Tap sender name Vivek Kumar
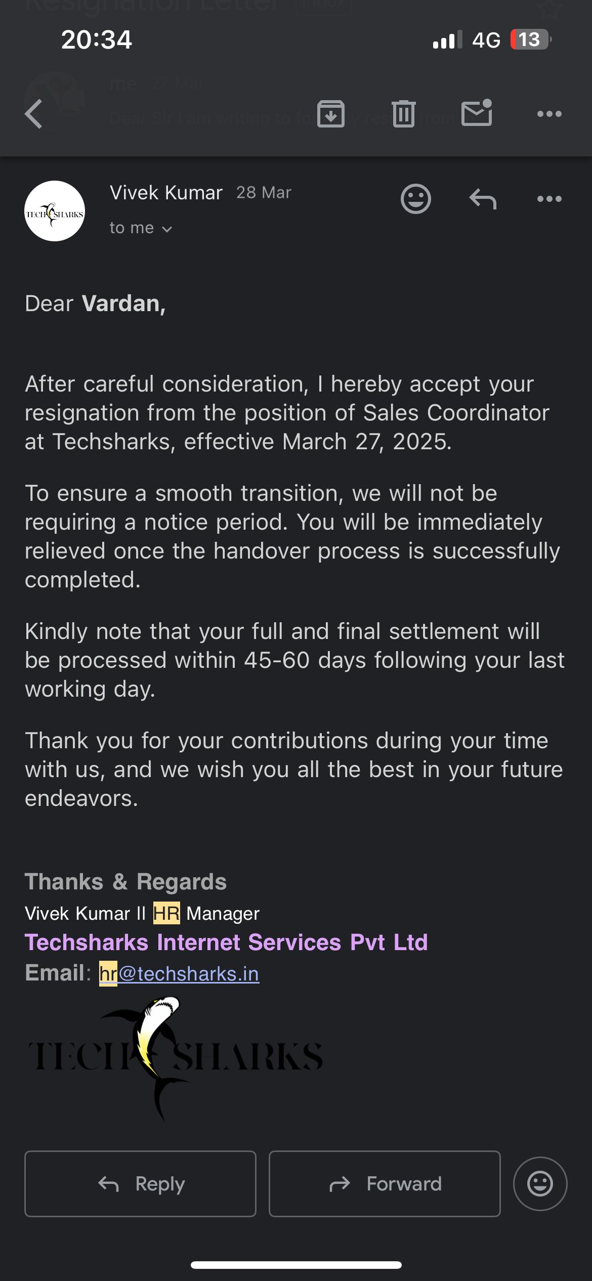592x1281 pixels. coord(166,193)
